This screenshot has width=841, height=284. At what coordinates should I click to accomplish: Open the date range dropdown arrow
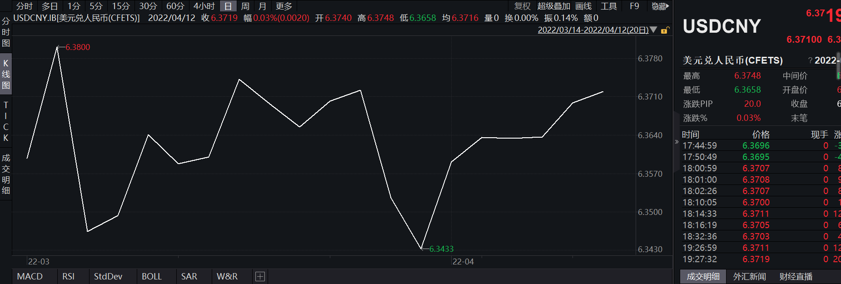(653, 30)
